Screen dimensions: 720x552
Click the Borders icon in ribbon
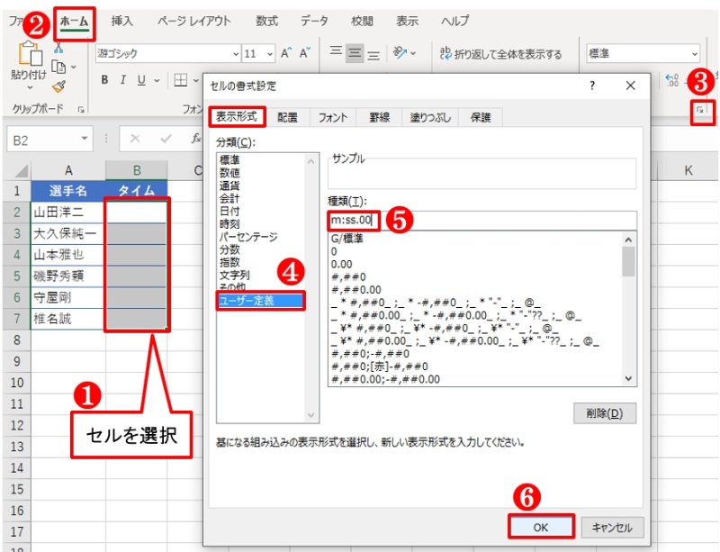pyautogui.click(x=180, y=80)
